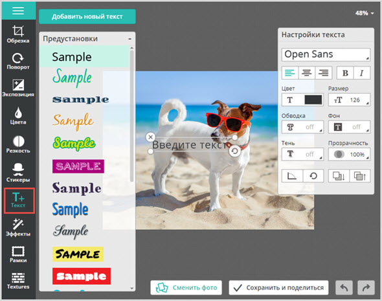This screenshot has width=382, height=301.
Task: Click the dark text color swatch
Action: tap(313, 100)
